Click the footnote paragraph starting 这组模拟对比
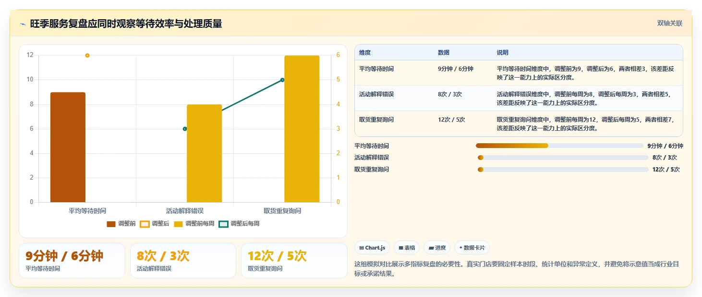 (516, 269)
